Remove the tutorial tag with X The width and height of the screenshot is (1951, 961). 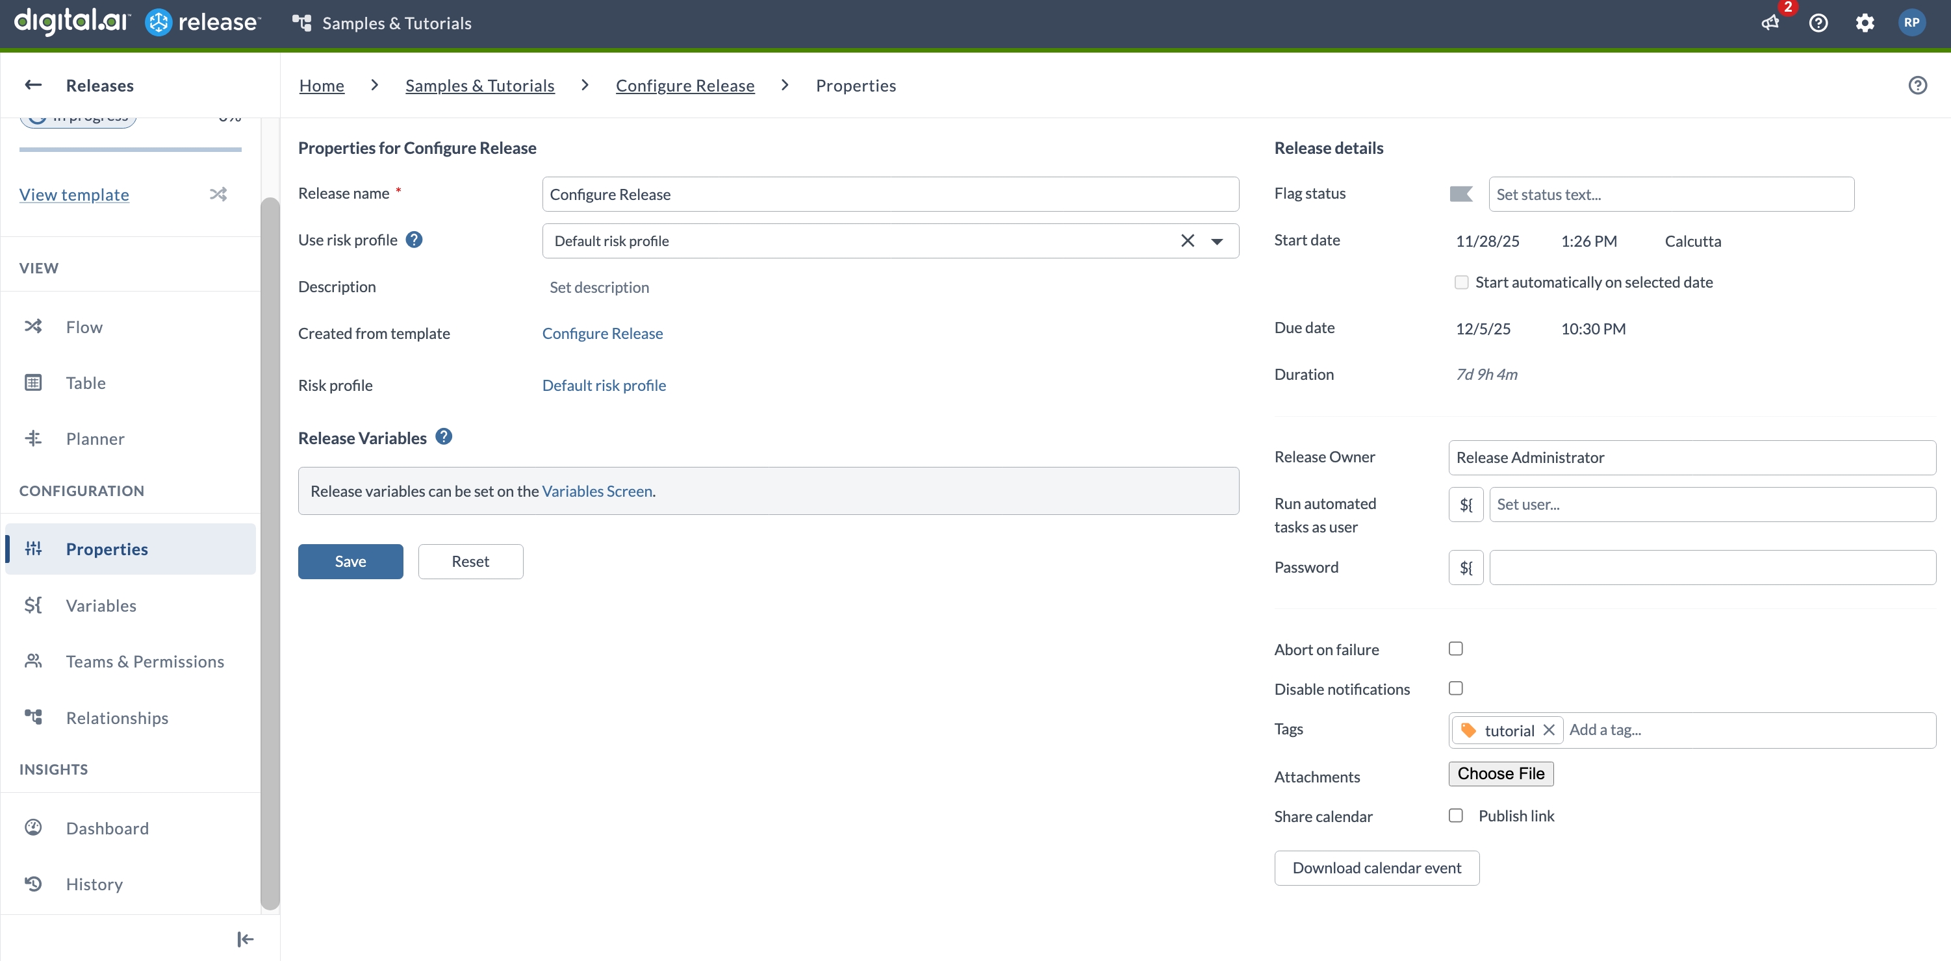(x=1549, y=730)
